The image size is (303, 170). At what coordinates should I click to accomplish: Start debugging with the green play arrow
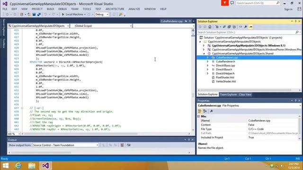click(63, 15)
